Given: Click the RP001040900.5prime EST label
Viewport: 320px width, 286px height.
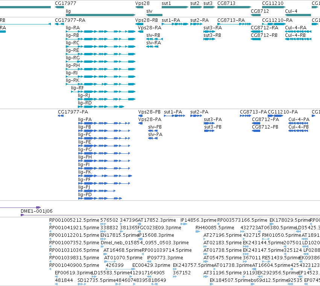Looking at the screenshot, I should point(74,265).
